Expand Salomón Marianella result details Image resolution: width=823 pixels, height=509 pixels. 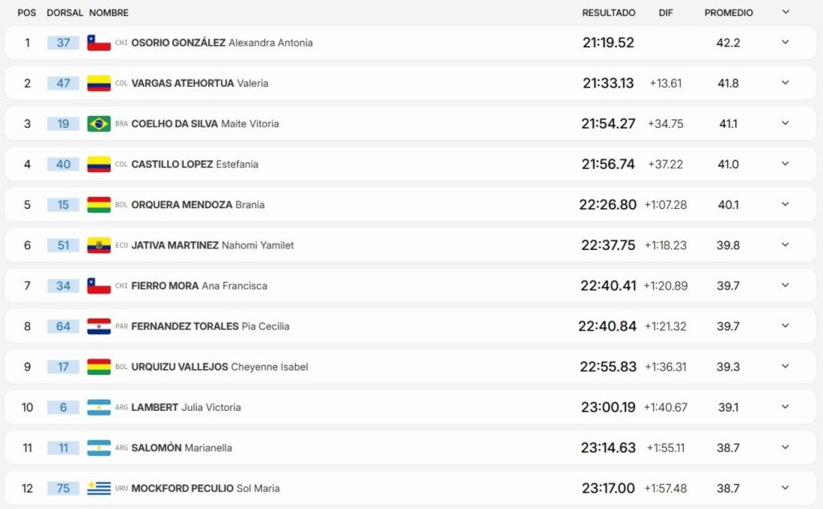[x=785, y=447]
